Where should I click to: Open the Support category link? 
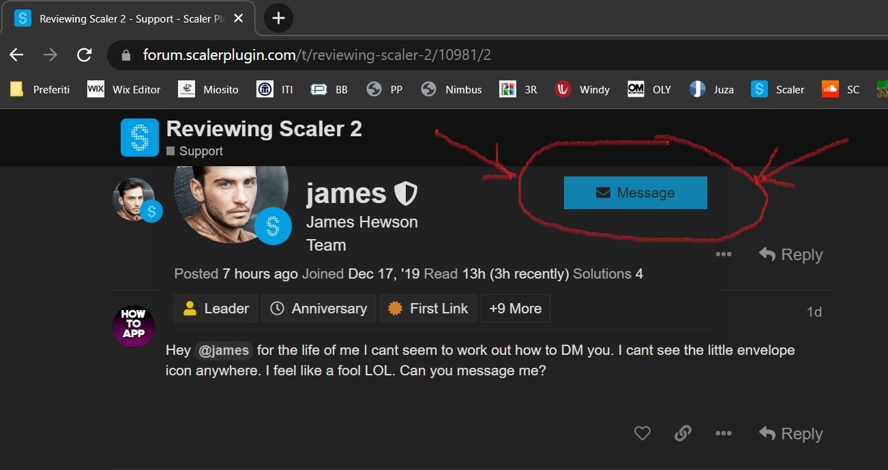(x=195, y=151)
